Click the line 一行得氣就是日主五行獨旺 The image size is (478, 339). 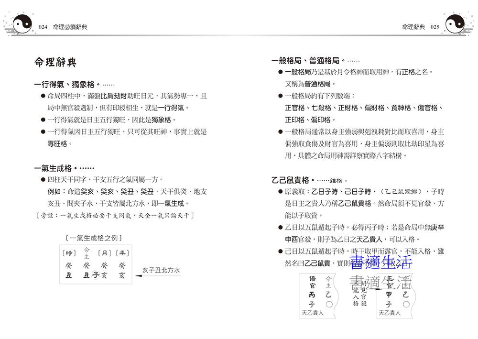(112, 120)
